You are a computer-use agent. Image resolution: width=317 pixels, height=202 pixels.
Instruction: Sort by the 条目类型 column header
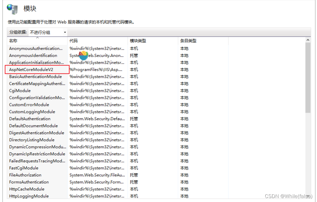pyautogui.click(x=203, y=41)
